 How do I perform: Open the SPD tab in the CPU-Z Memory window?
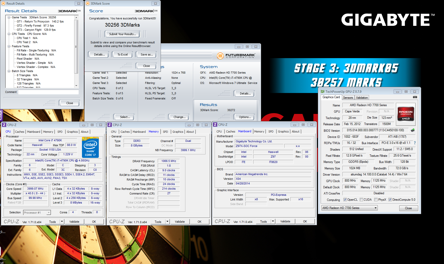165,132
